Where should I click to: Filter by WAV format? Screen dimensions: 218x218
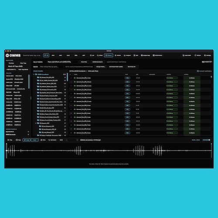coord(53,55)
